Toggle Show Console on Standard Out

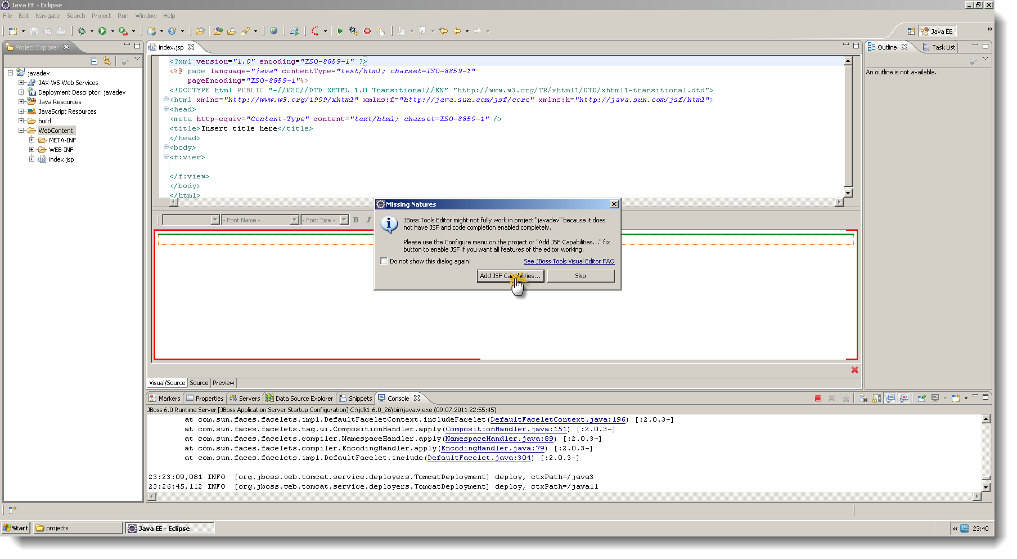[x=890, y=399]
